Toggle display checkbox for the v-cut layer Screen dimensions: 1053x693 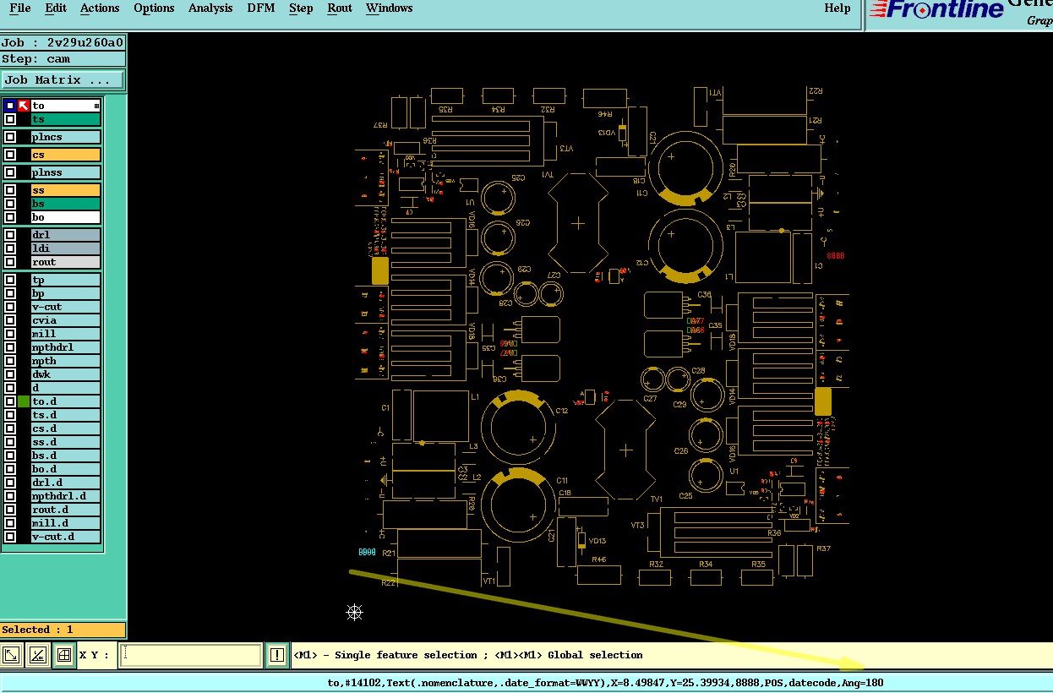click(10, 307)
